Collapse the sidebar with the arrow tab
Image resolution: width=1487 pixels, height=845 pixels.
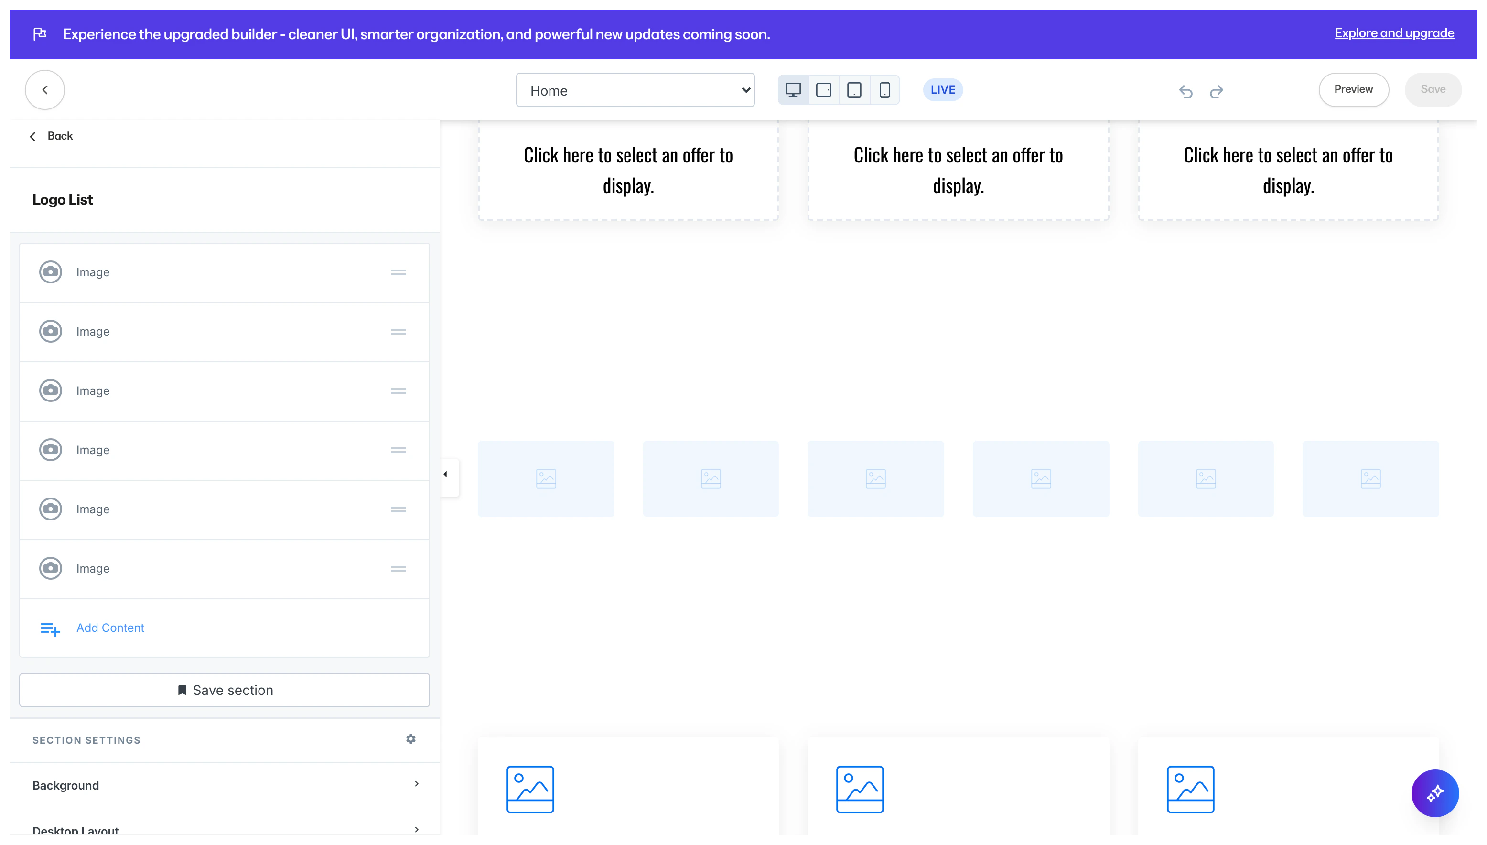tap(446, 475)
